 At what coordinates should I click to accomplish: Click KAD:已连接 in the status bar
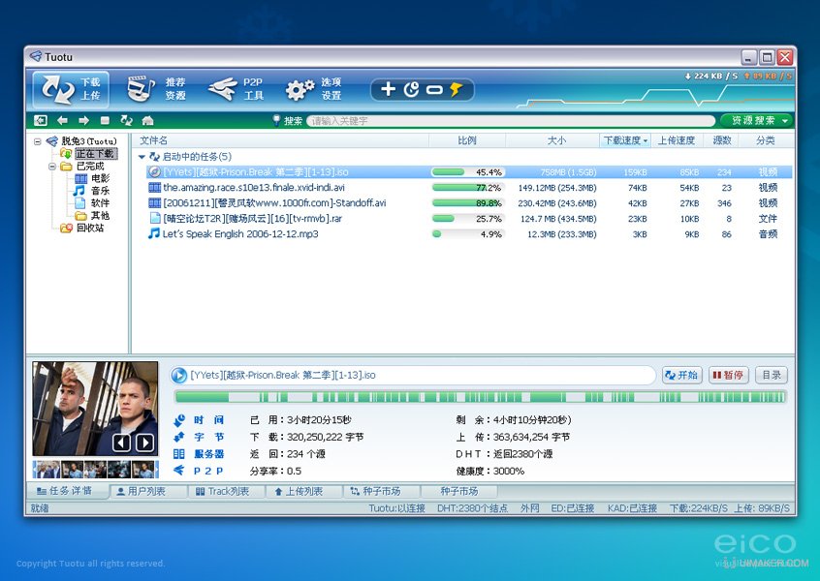(x=632, y=508)
